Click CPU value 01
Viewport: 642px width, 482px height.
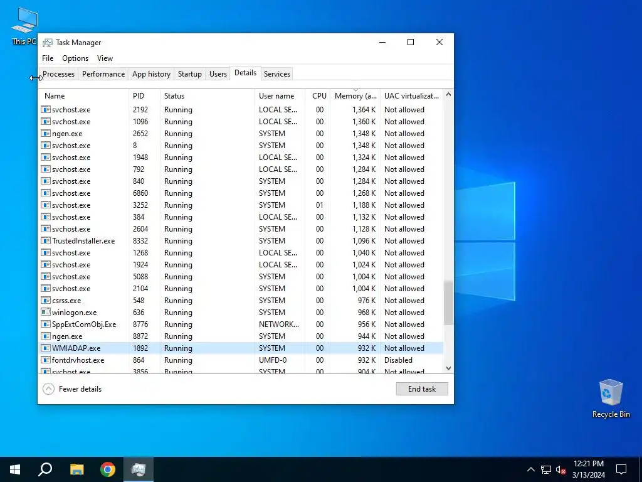click(x=319, y=205)
